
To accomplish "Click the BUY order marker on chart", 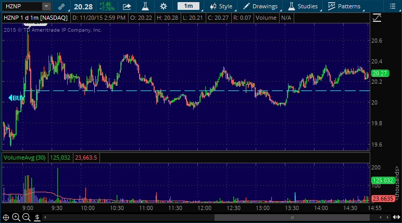I will pos(17,98).
